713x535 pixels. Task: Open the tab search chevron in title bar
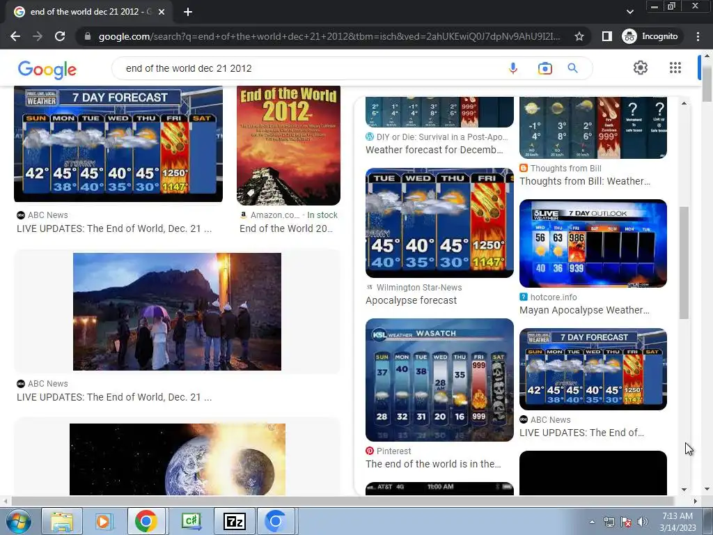629,12
